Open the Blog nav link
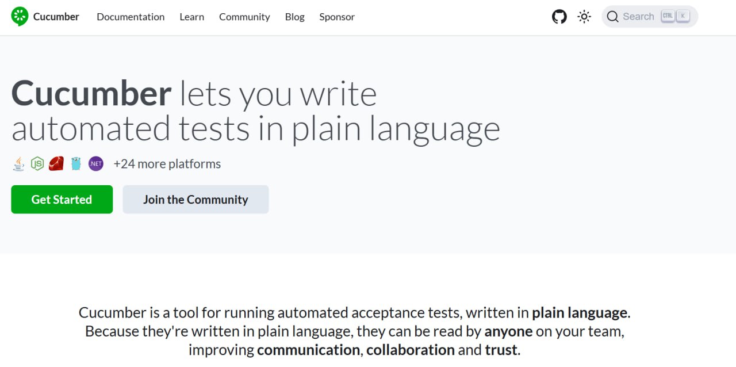736x367 pixels. coord(294,17)
